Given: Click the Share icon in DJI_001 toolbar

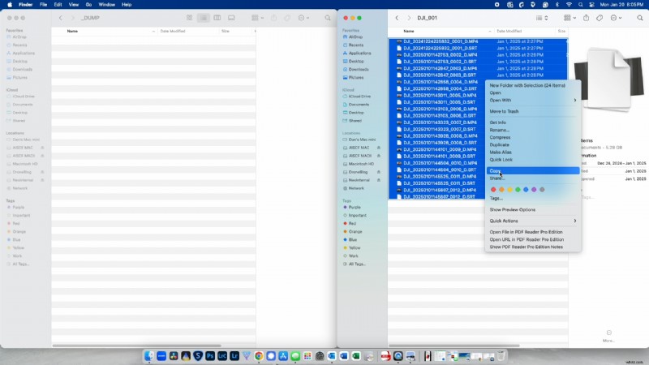Looking at the screenshot, I should (586, 17).
